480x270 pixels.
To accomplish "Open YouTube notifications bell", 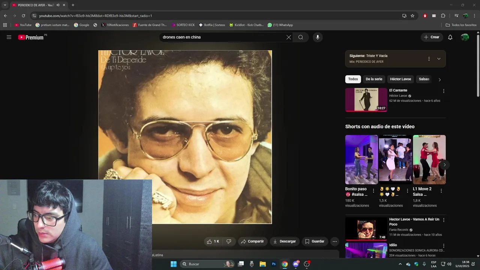I will (x=450, y=37).
